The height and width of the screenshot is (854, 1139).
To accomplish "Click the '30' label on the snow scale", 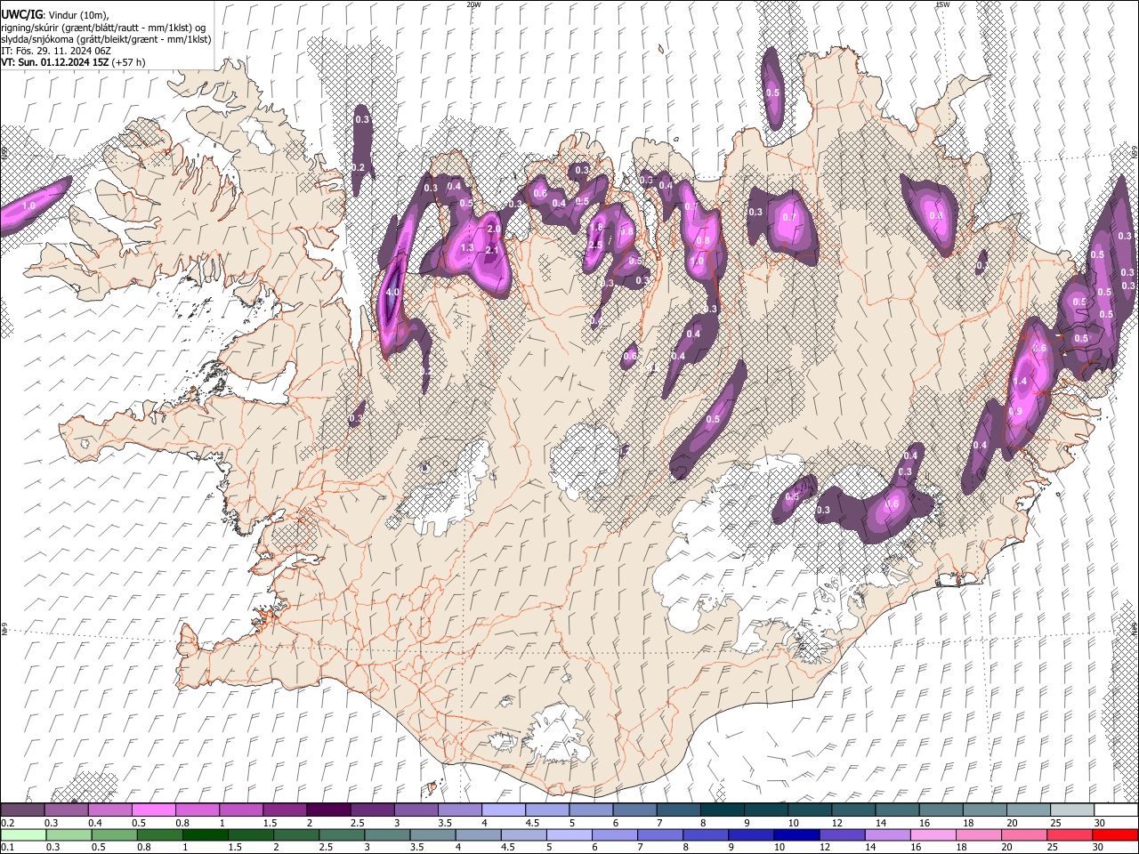I will pos(1099,823).
